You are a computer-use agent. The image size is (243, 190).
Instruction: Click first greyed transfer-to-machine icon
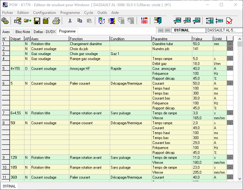(x=121, y=21)
